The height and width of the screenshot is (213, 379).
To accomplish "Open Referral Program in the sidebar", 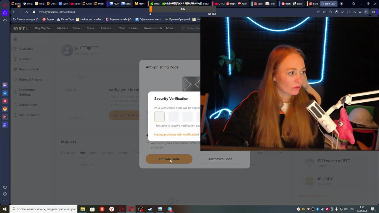I will 32,80.
